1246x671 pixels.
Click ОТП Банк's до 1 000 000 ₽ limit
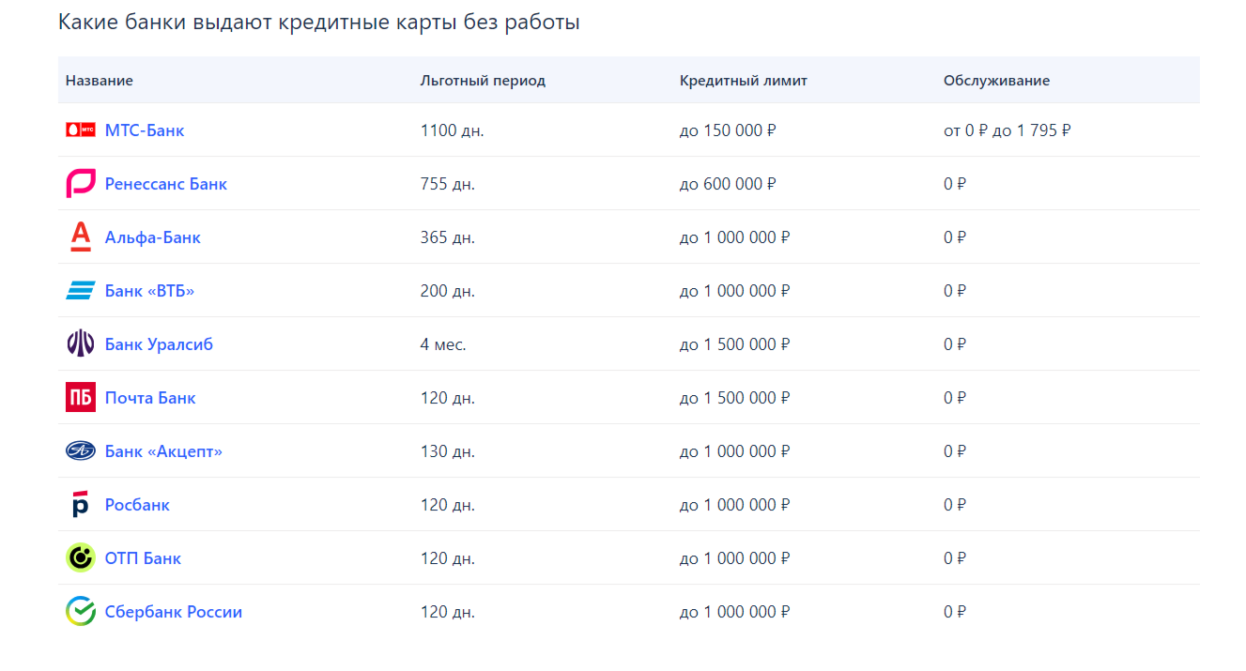(735, 558)
